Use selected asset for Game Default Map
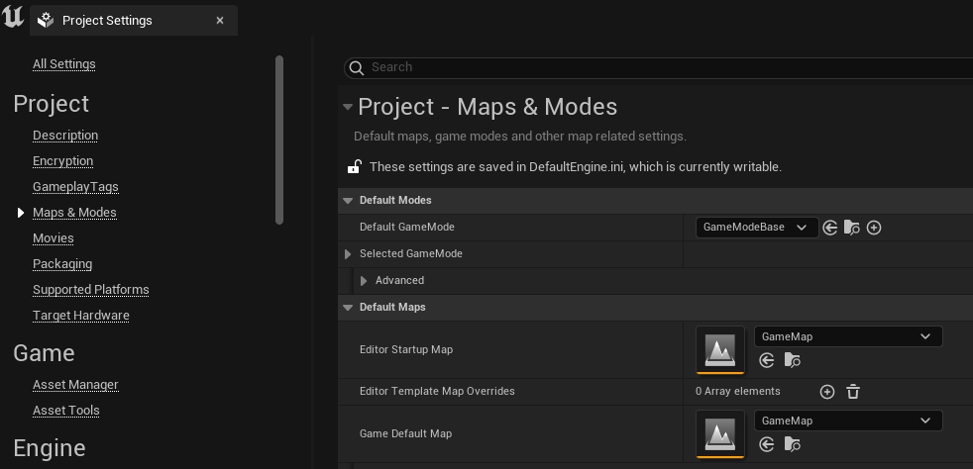 (766, 444)
